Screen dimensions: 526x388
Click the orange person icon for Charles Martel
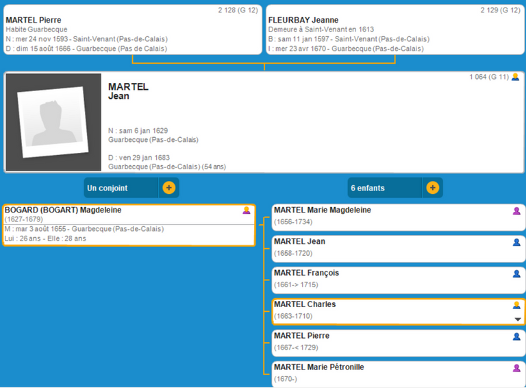[517, 305]
